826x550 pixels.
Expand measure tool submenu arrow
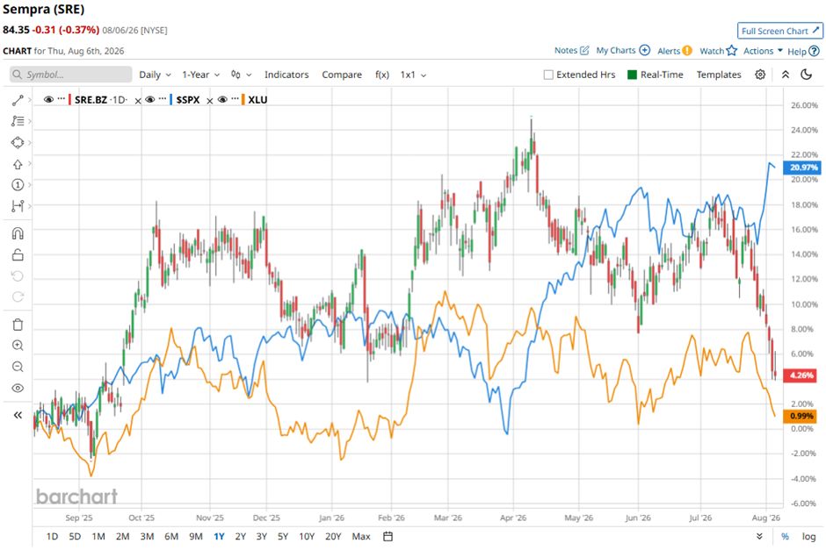(30, 206)
